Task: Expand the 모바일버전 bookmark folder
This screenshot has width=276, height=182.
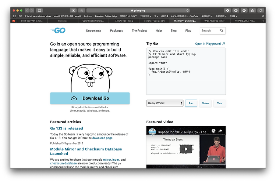Action: point(207,16)
